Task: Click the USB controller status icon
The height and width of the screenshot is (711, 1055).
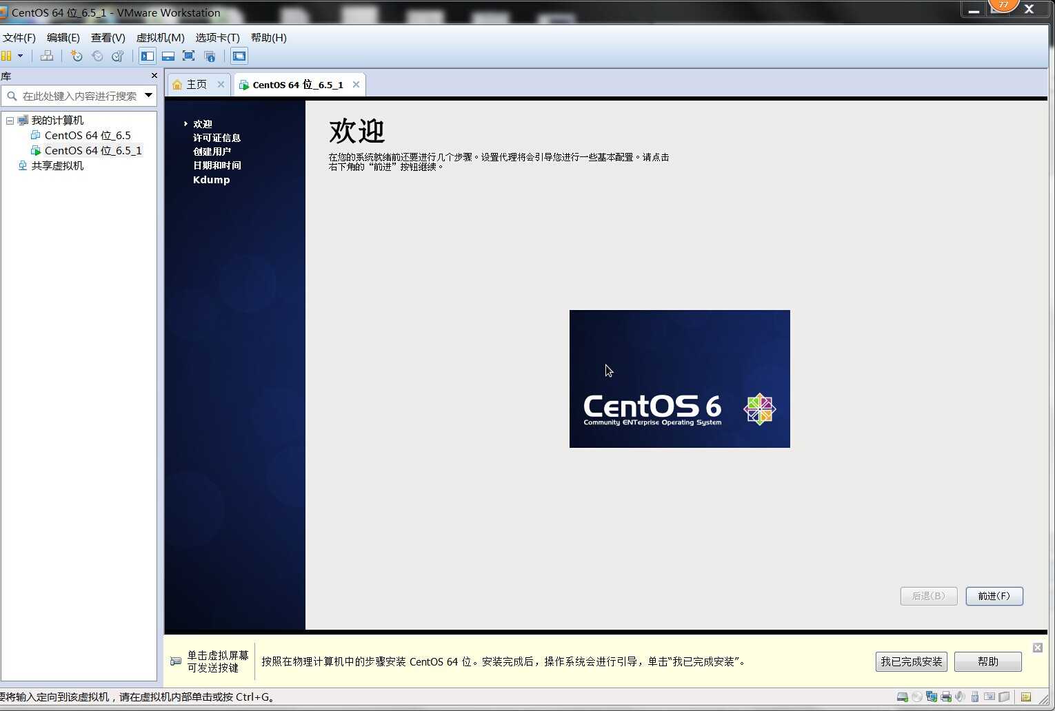Action: point(975,697)
